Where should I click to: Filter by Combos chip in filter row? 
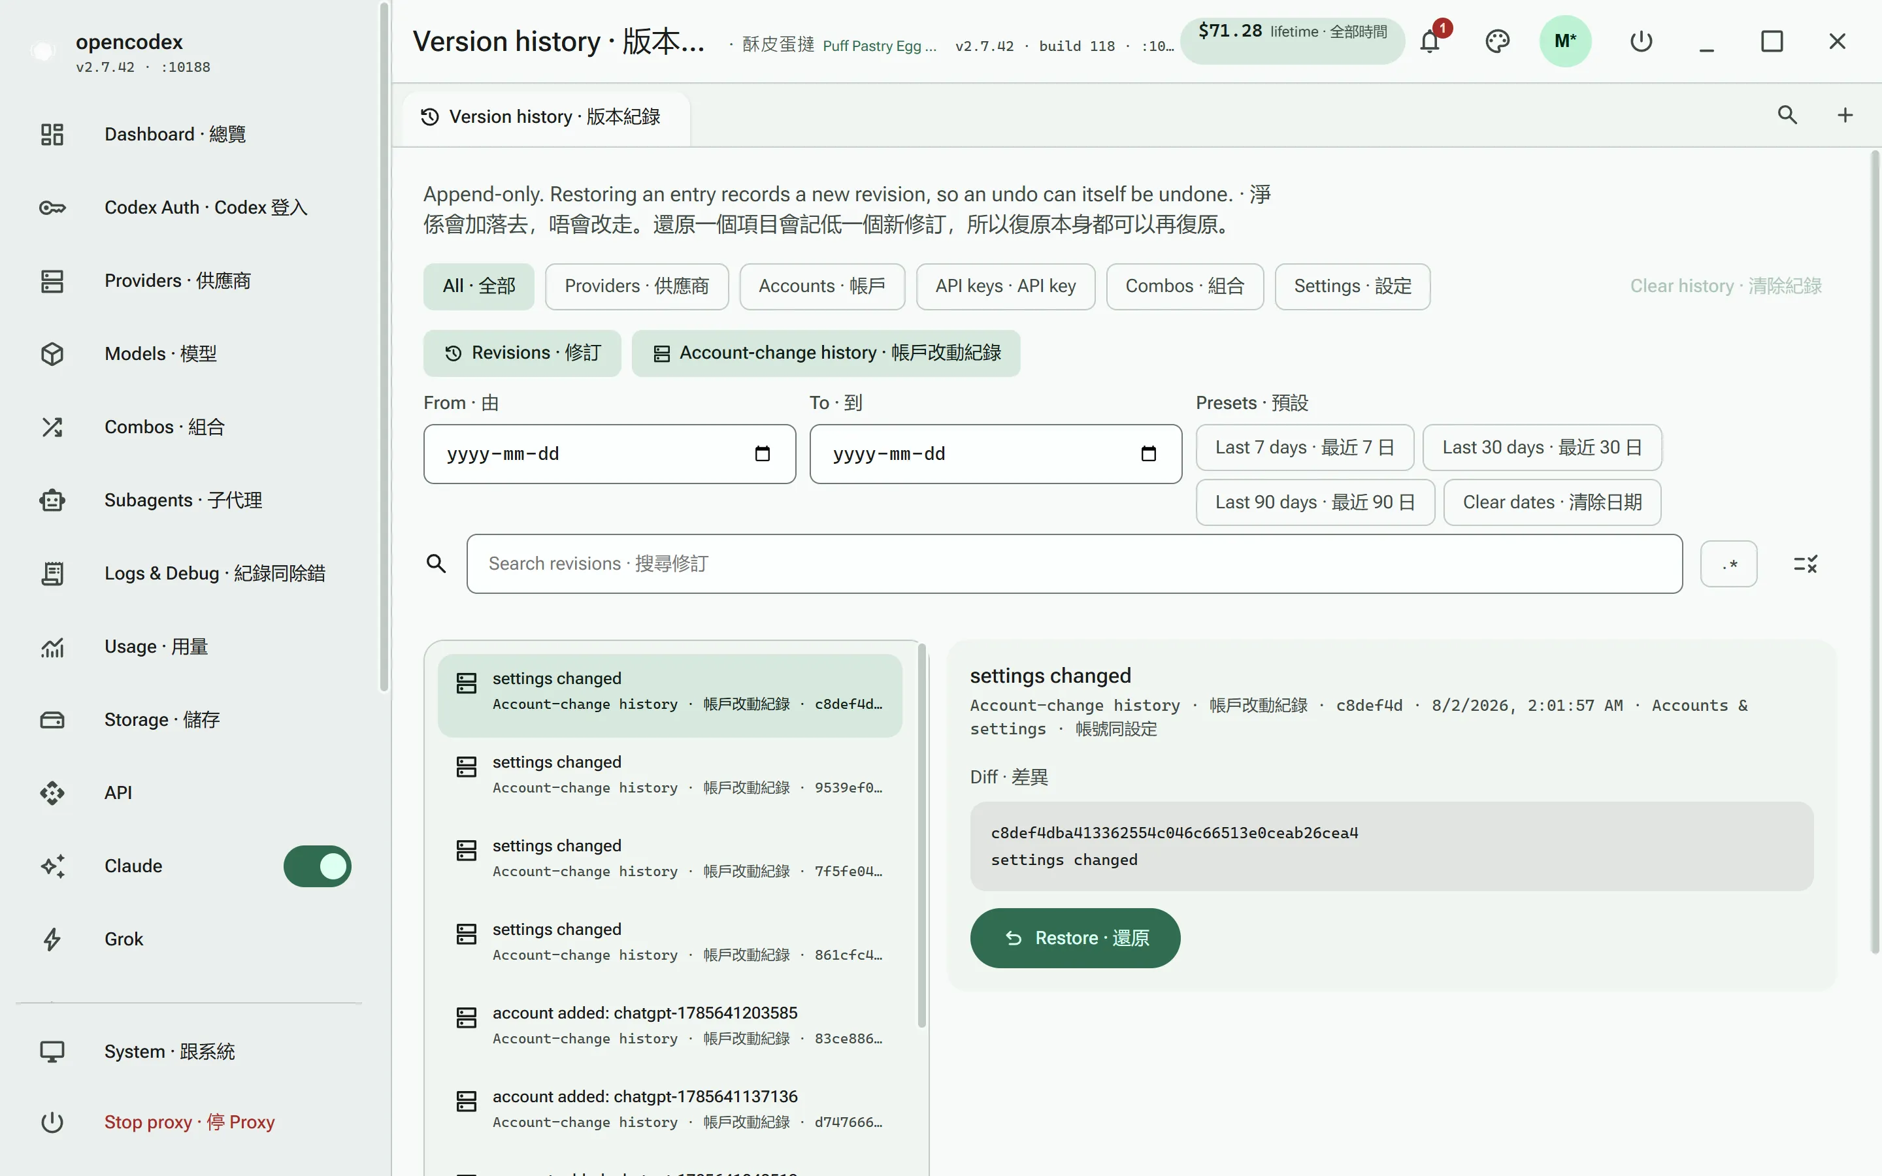1184,286
